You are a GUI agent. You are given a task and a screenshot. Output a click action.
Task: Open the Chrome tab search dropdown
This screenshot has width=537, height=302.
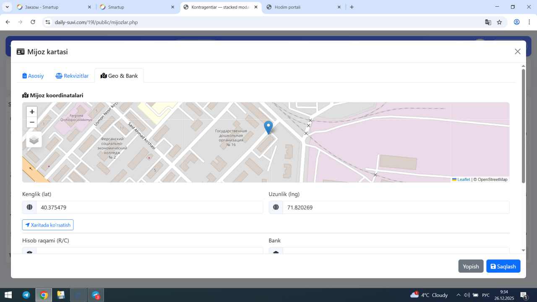coord(8,7)
